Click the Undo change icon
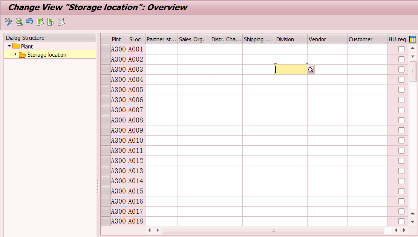Image resolution: width=418 pixels, height=237 pixels. [30, 22]
